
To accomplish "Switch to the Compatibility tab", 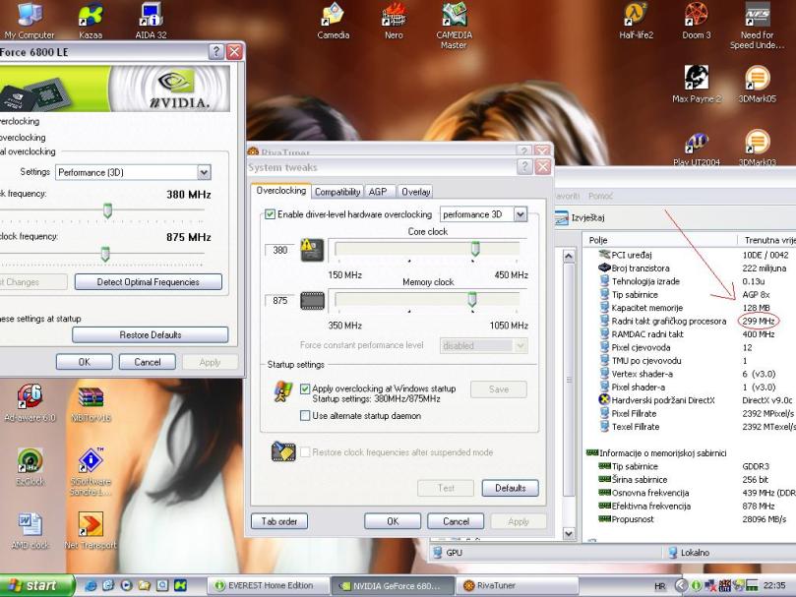I will click(x=337, y=192).
